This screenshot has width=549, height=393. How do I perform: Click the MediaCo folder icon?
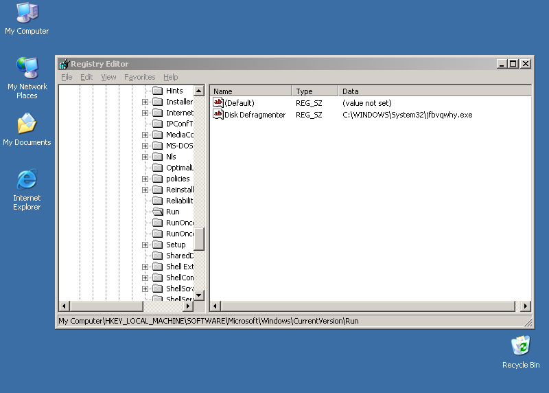[x=158, y=135]
